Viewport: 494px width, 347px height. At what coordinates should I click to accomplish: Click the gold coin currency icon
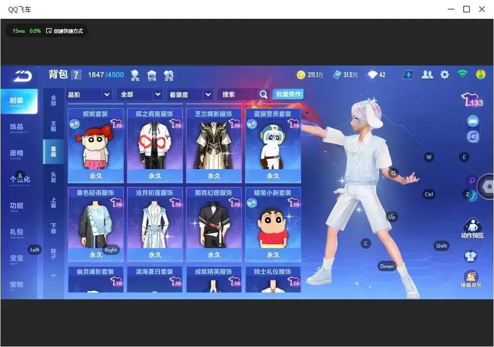[x=301, y=75]
